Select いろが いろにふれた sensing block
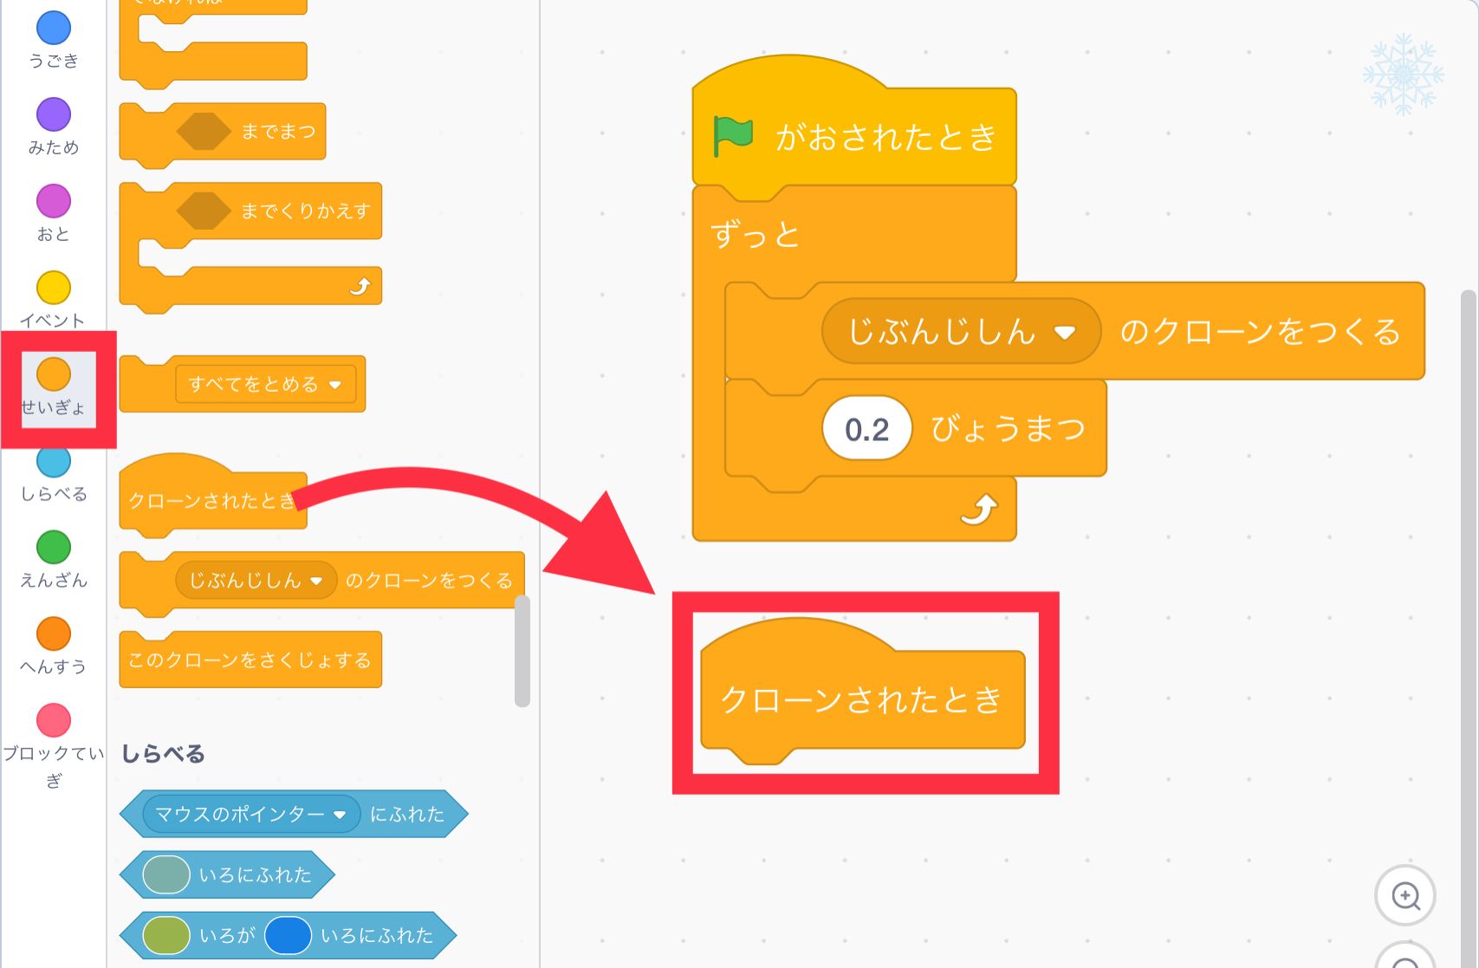The image size is (1479, 968). click(x=288, y=936)
